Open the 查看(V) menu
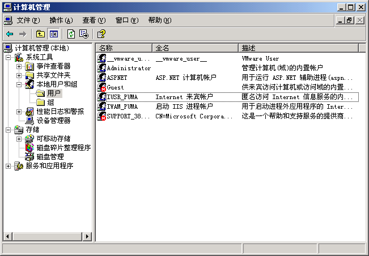The image size is (369, 256). 94,20
